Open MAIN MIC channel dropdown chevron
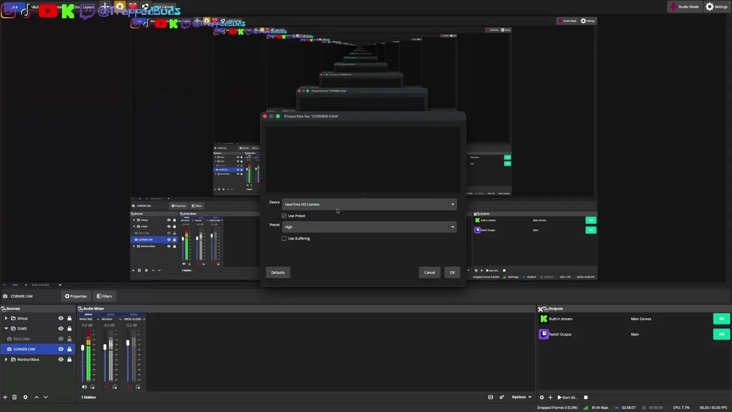The image size is (732, 412). pyautogui.click(x=98, y=319)
